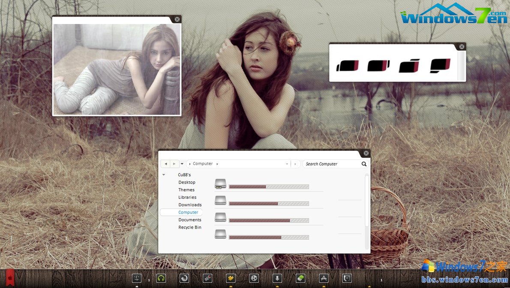Click the red Apple start button
510x288 pixels.
pyautogui.click(x=10, y=278)
